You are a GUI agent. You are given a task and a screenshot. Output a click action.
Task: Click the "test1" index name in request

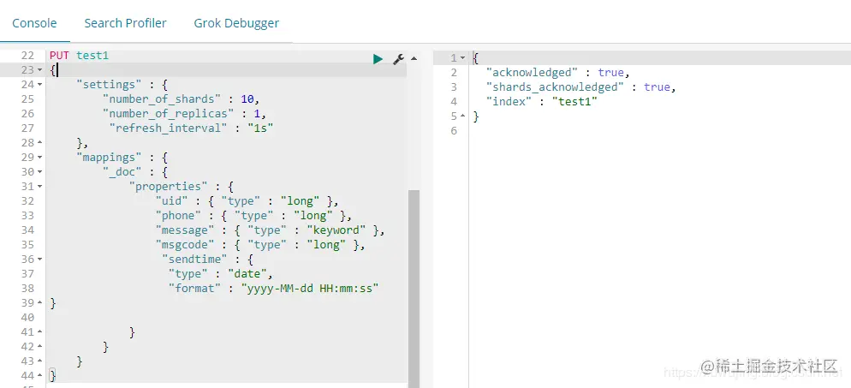click(x=92, y=56)
